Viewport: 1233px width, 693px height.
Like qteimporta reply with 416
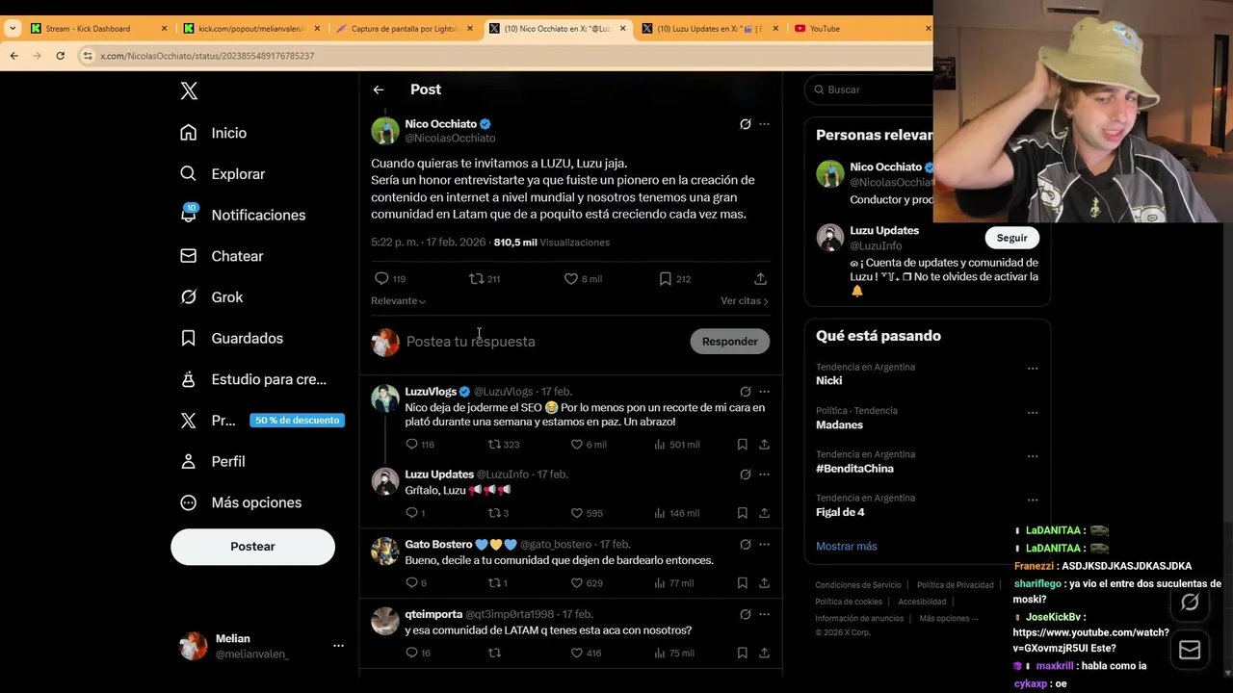click(x=586, y=653)
